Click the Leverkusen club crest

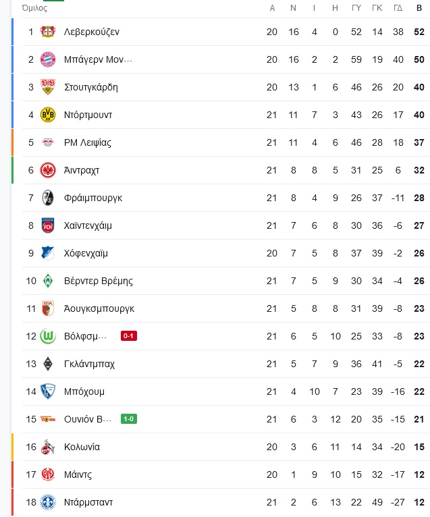[48, 32]
